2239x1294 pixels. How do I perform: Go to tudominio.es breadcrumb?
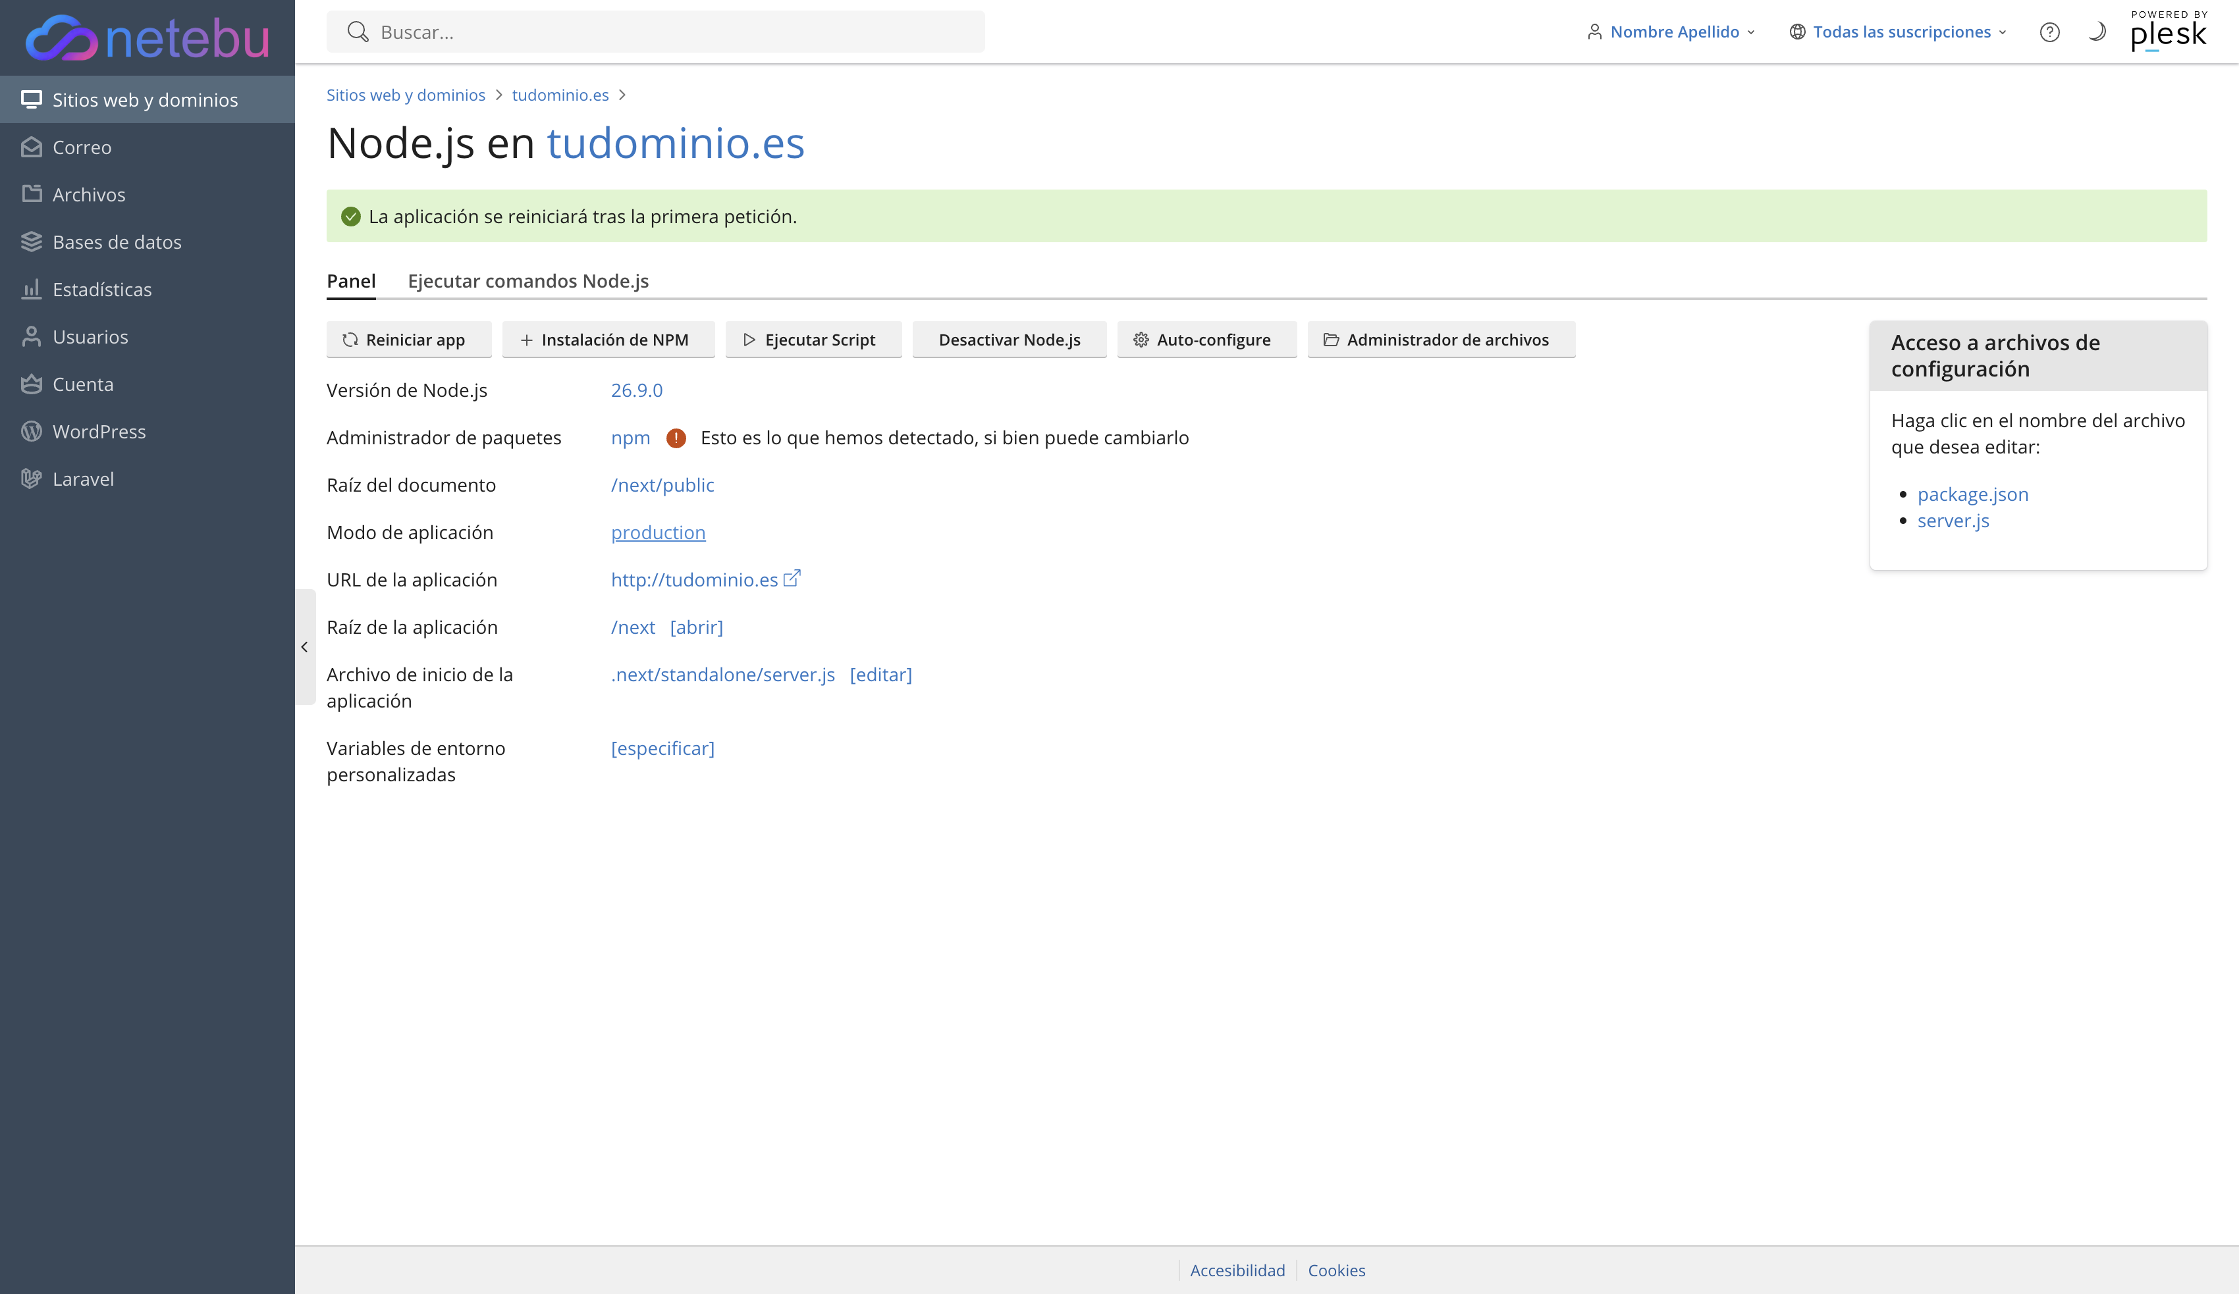[x=560, y=95]
